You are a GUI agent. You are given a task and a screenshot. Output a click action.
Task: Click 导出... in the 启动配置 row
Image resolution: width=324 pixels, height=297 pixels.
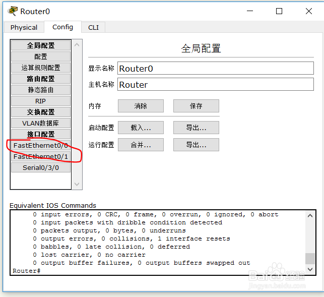click(x=196, y=128)
